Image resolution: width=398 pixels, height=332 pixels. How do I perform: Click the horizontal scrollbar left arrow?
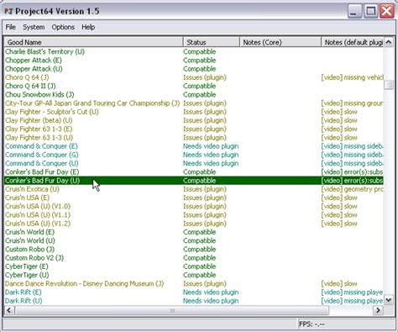(x=9, y=310)
